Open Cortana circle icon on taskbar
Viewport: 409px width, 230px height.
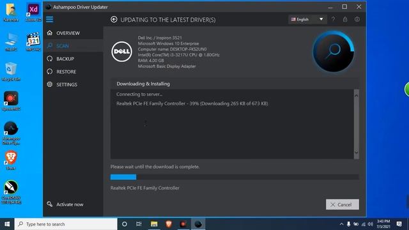(125, 224)
